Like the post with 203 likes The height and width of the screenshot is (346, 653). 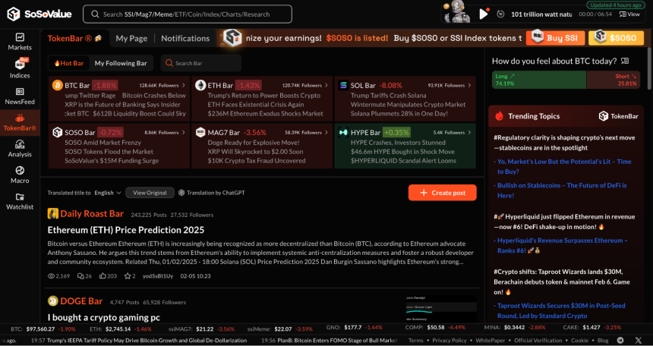(x=103, y=276)
